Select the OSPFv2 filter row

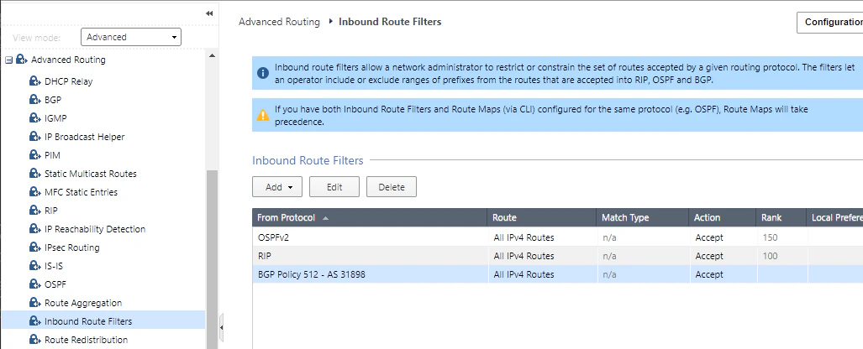pyautogui.click(x=557, y=237)
